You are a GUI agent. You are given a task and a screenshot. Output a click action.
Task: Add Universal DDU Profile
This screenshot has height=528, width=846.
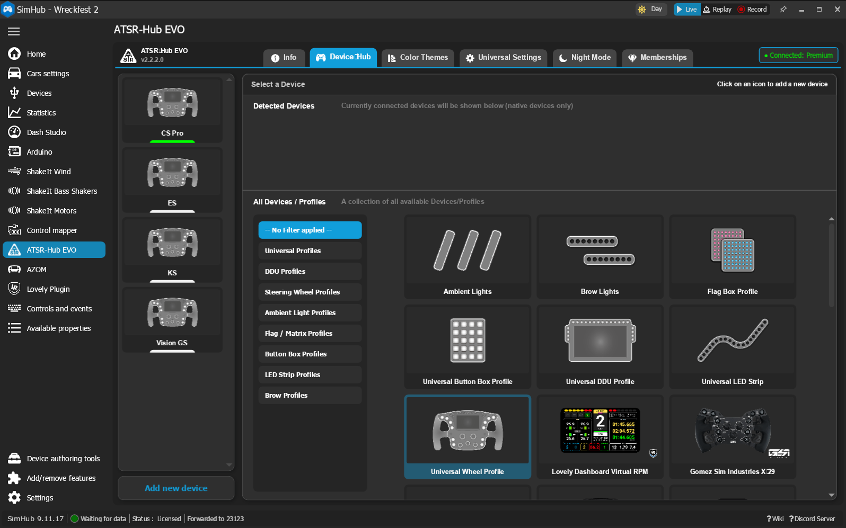click(600, 347)
